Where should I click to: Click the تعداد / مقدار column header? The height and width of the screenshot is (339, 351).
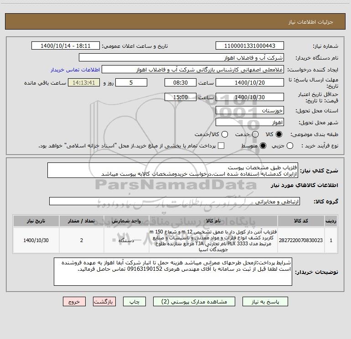click(82, 221)
